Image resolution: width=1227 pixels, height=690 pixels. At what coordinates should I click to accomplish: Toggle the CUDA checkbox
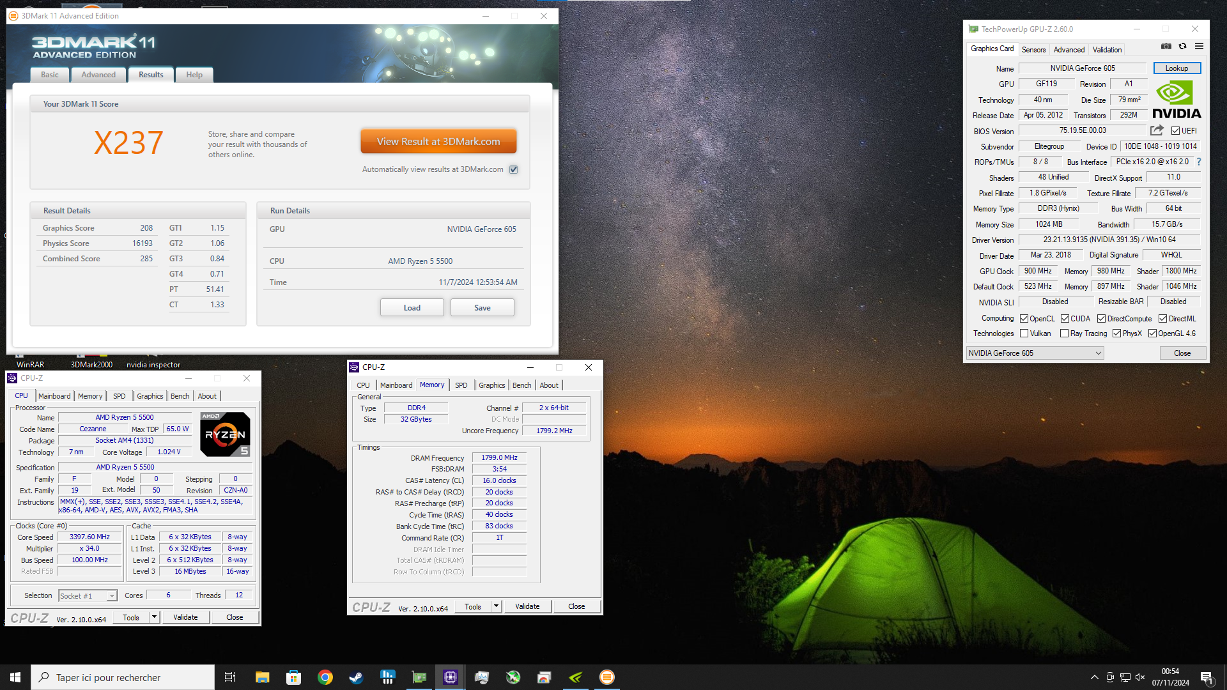point(1065,319)
